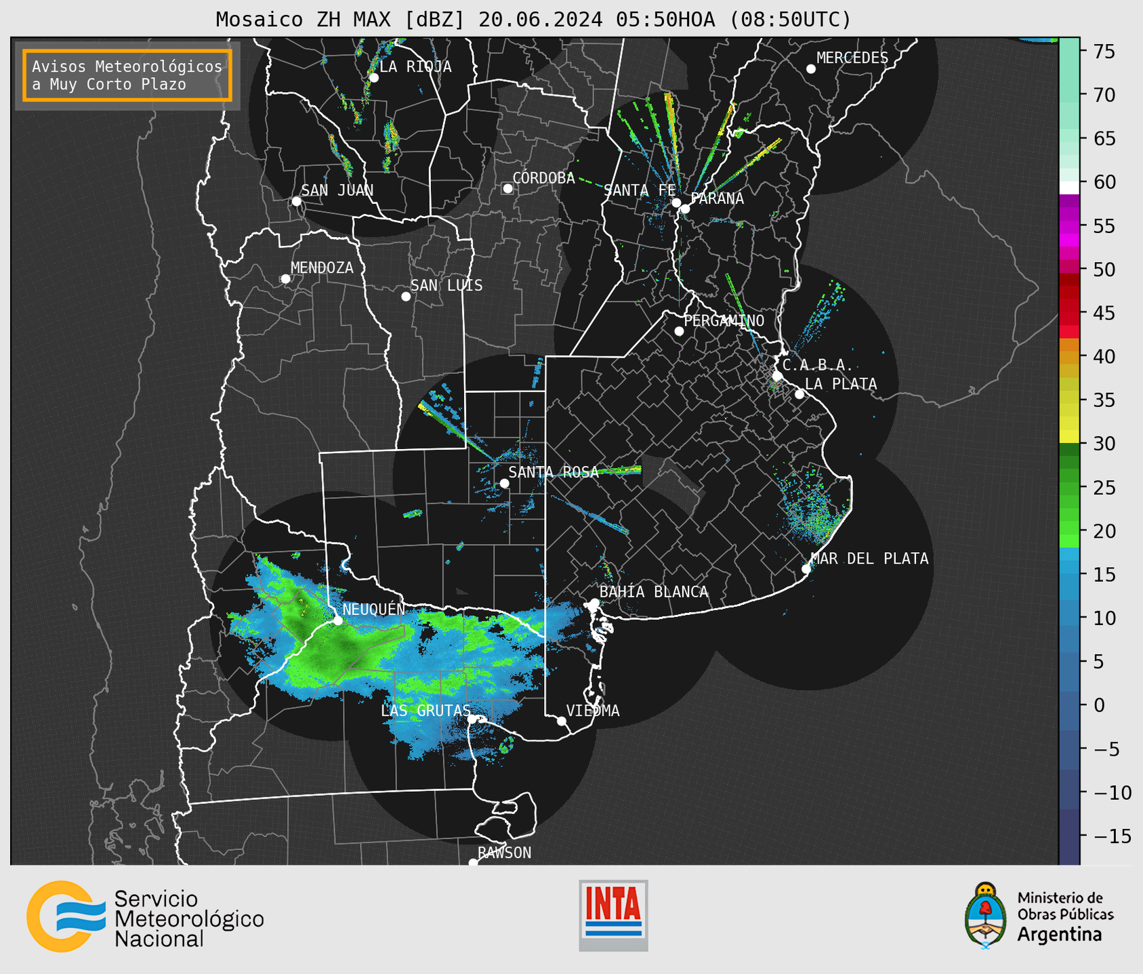This screenshot has height=974, width=1143.
Task: Click the SAN LUIS city marker dot
Action: click(406, 297)
